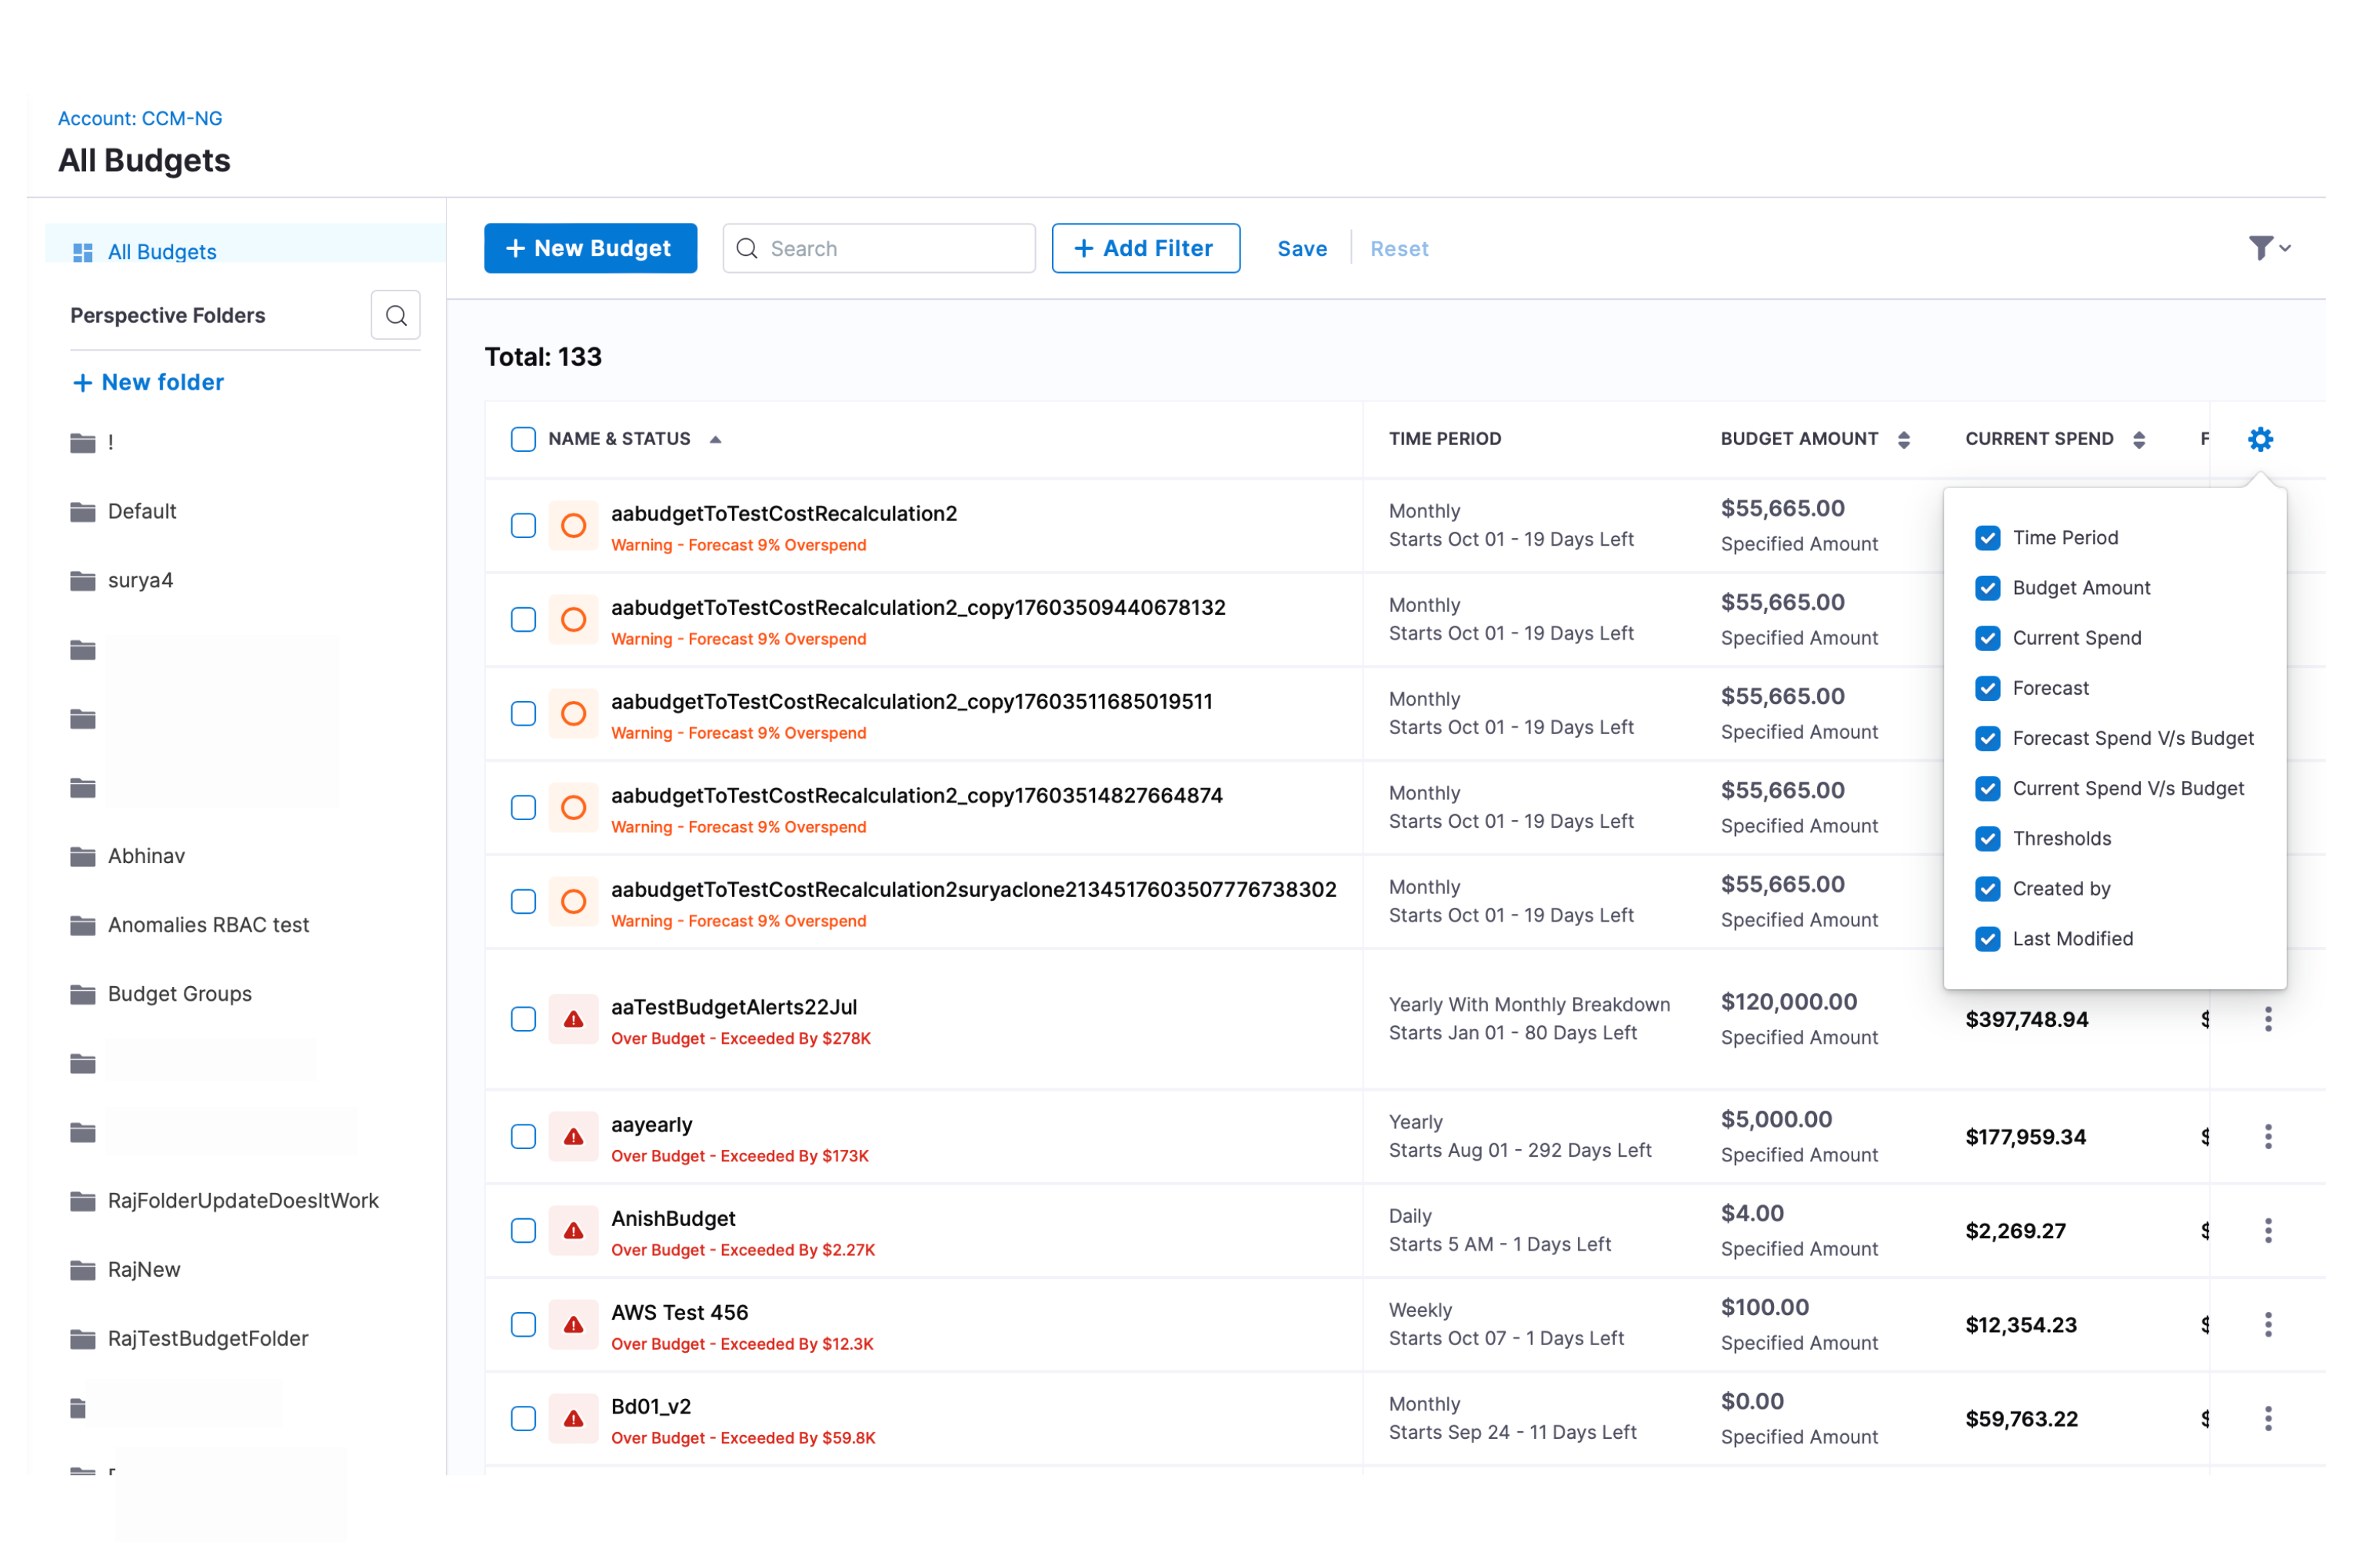Click the column settings gear icon

2260,439
